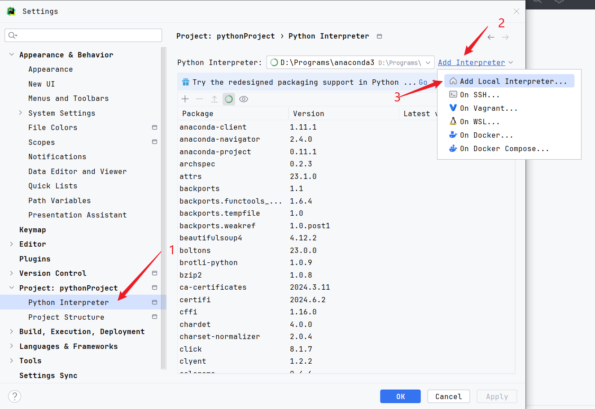This screenshot has height=409, width=595.
Task: Click the forward navigation arrow
Action: pyautogui.click(x=505, y=37)
